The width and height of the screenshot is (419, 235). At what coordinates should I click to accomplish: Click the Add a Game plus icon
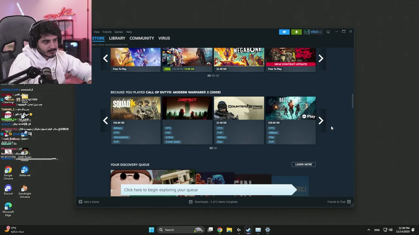point(81,202)
